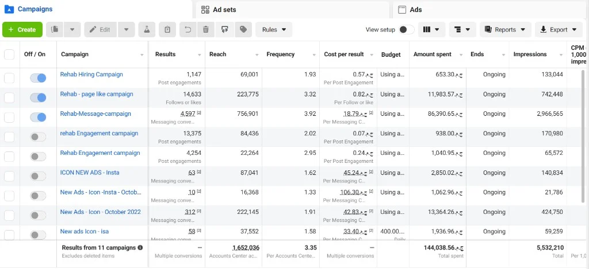The width and height of the screenshot is (589, 269).
Task: Open the A/B test flask icon
Action: [147, 30]
